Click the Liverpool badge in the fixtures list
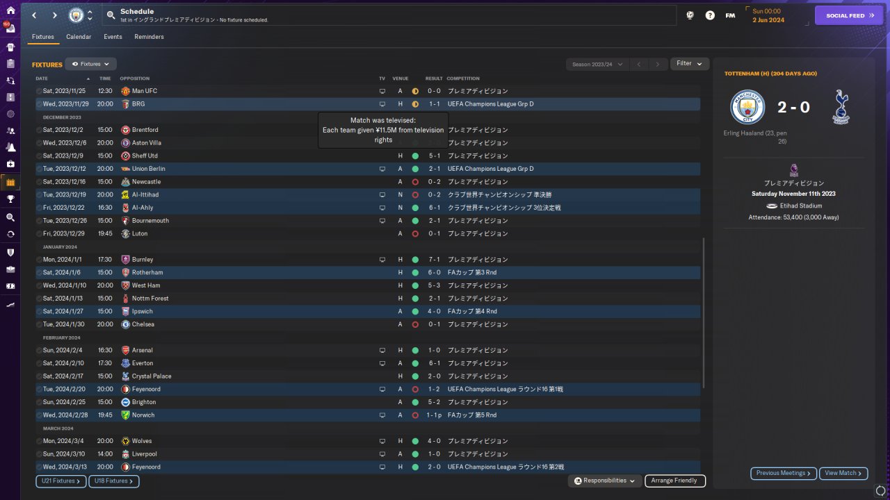 pos(126,454)
